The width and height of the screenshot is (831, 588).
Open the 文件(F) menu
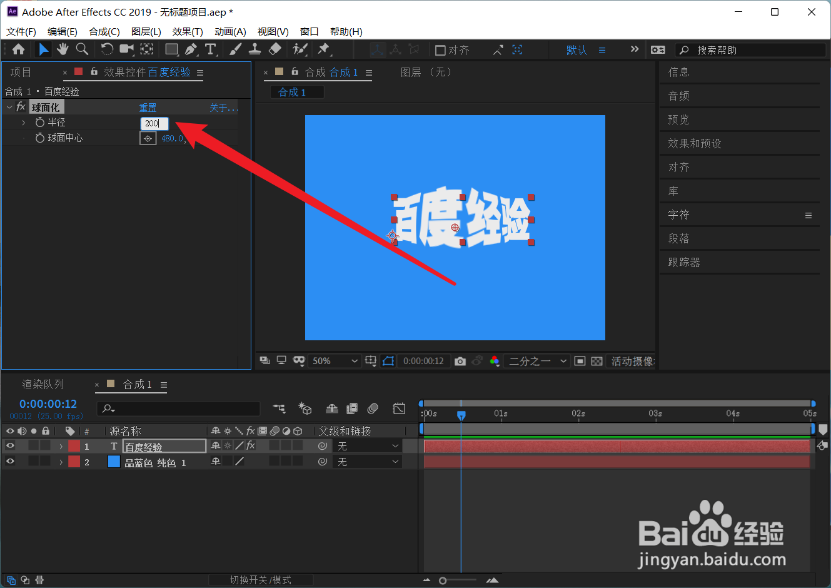(x=21, y=31)
